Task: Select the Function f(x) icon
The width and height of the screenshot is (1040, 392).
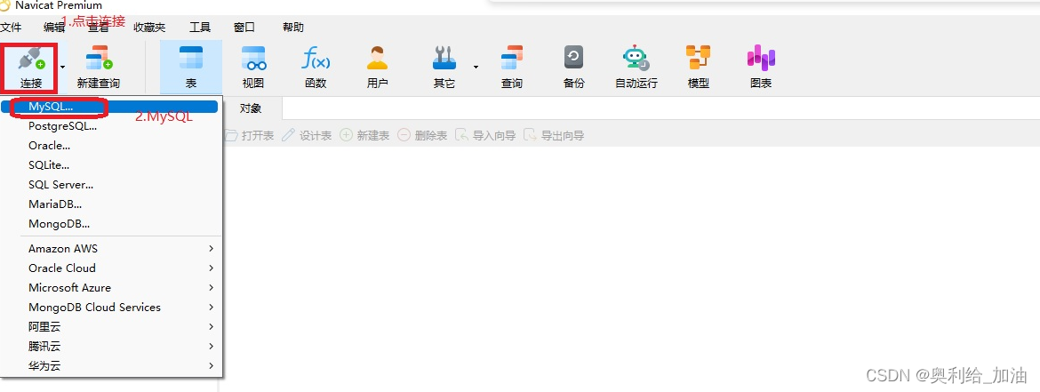Action: coord(316,59)
